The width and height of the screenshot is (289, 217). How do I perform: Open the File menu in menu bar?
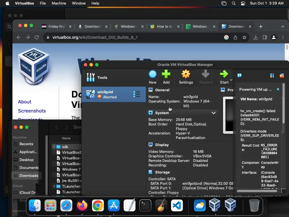[x=43, y=3]
